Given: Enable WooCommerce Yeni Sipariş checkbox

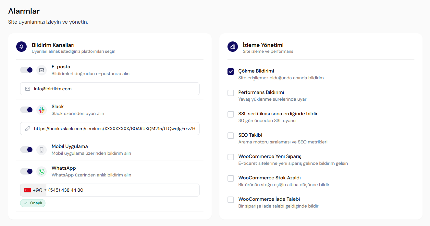Looking at the screenshot, I should [231, 157].
